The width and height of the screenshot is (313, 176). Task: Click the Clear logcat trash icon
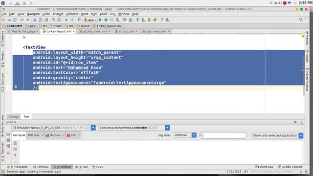[x=15, y=143]
